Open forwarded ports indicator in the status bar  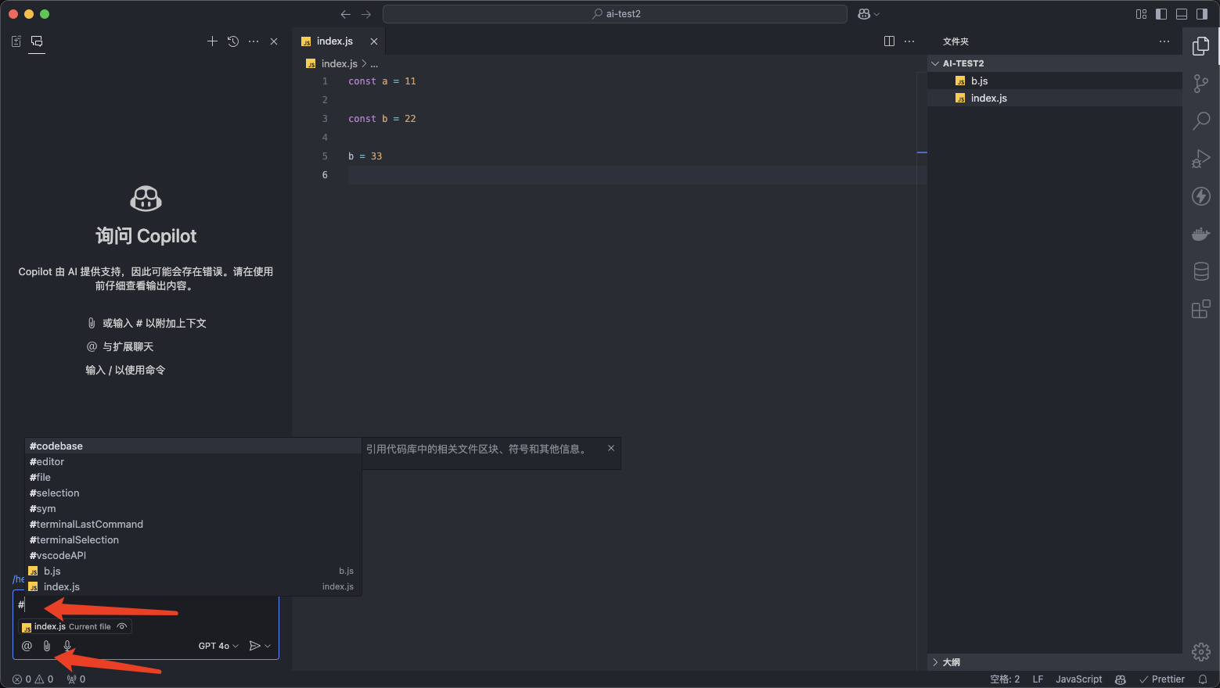pyautogui.click(x=76, y=679)
